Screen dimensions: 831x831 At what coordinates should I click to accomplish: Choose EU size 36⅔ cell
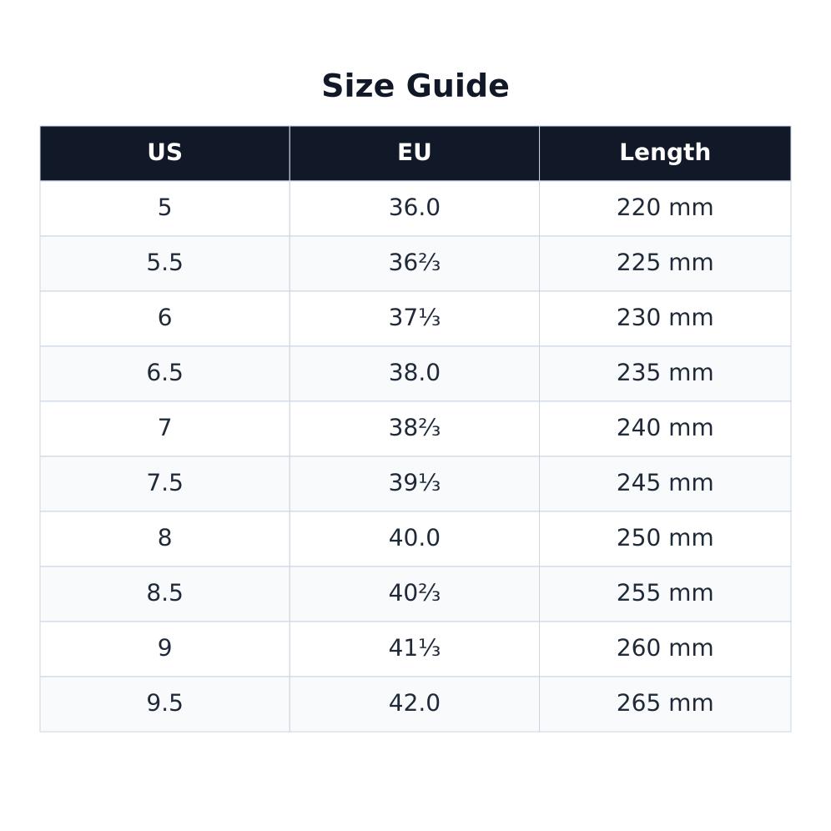tap(415, 264)
